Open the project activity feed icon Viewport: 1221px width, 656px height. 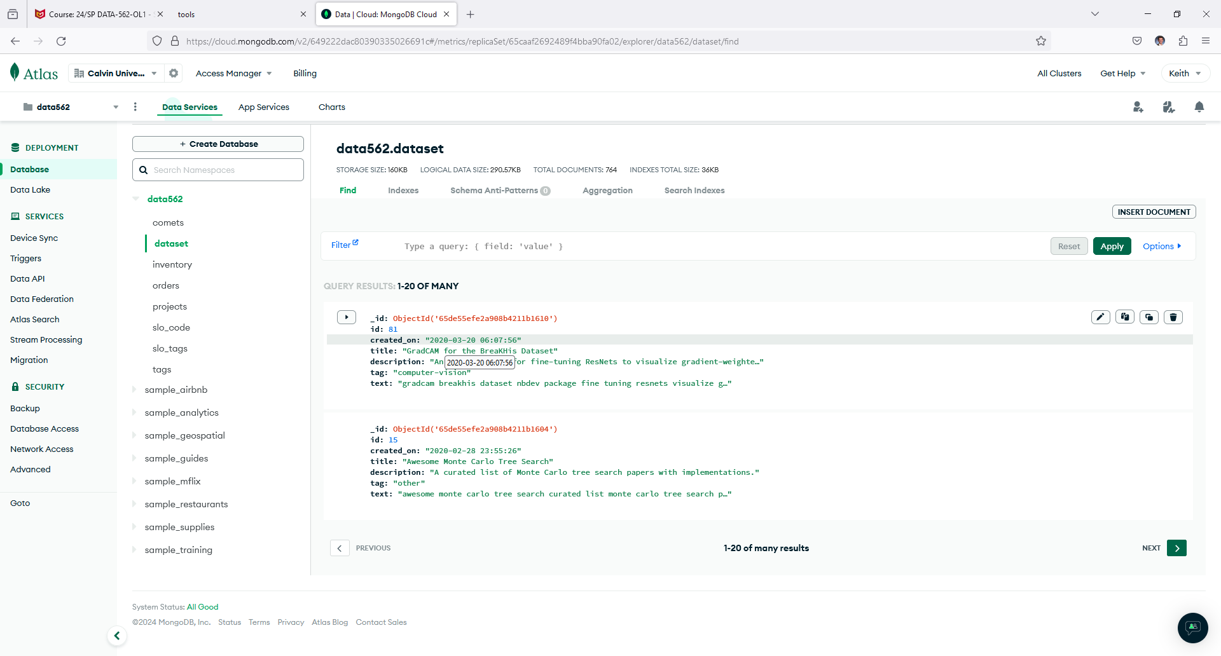point(1168,107)
